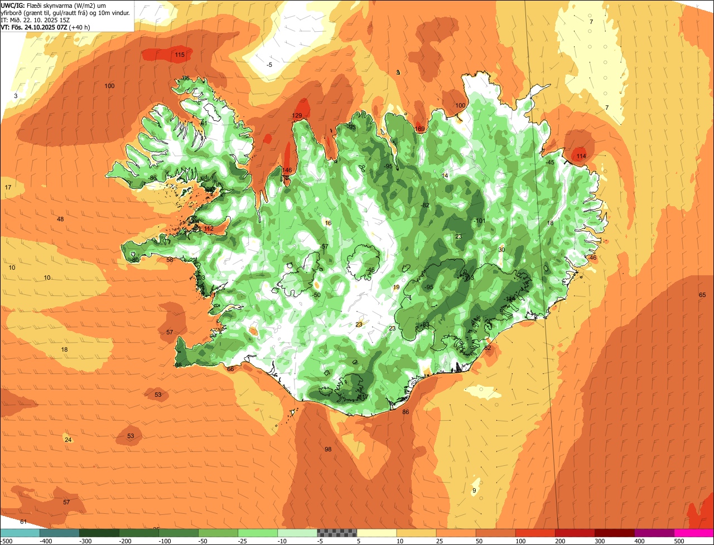Click the -45 value on the map
714x545 pixels.
[x=549, y=162]
